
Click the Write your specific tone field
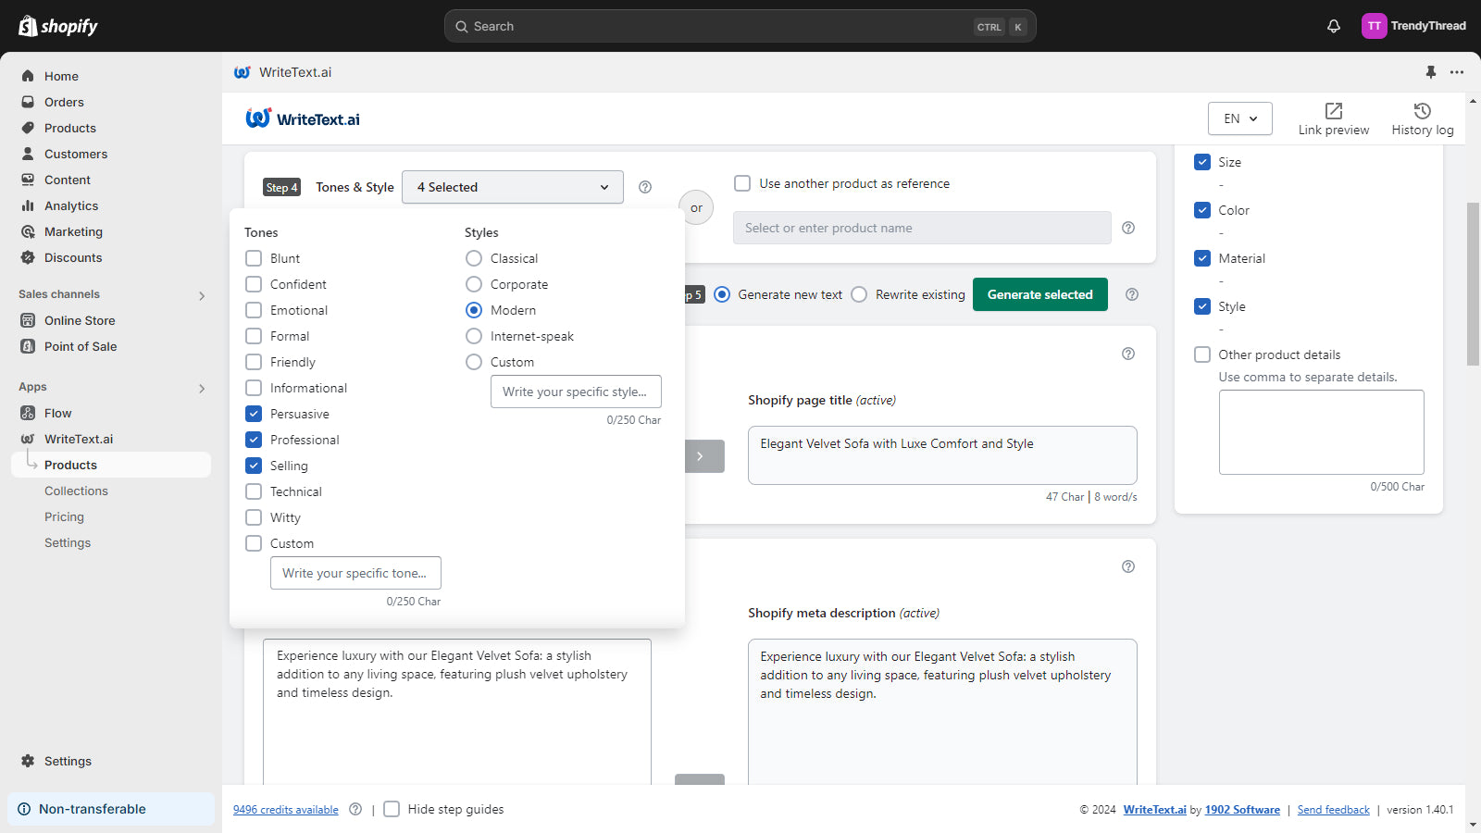click(355, 573)
